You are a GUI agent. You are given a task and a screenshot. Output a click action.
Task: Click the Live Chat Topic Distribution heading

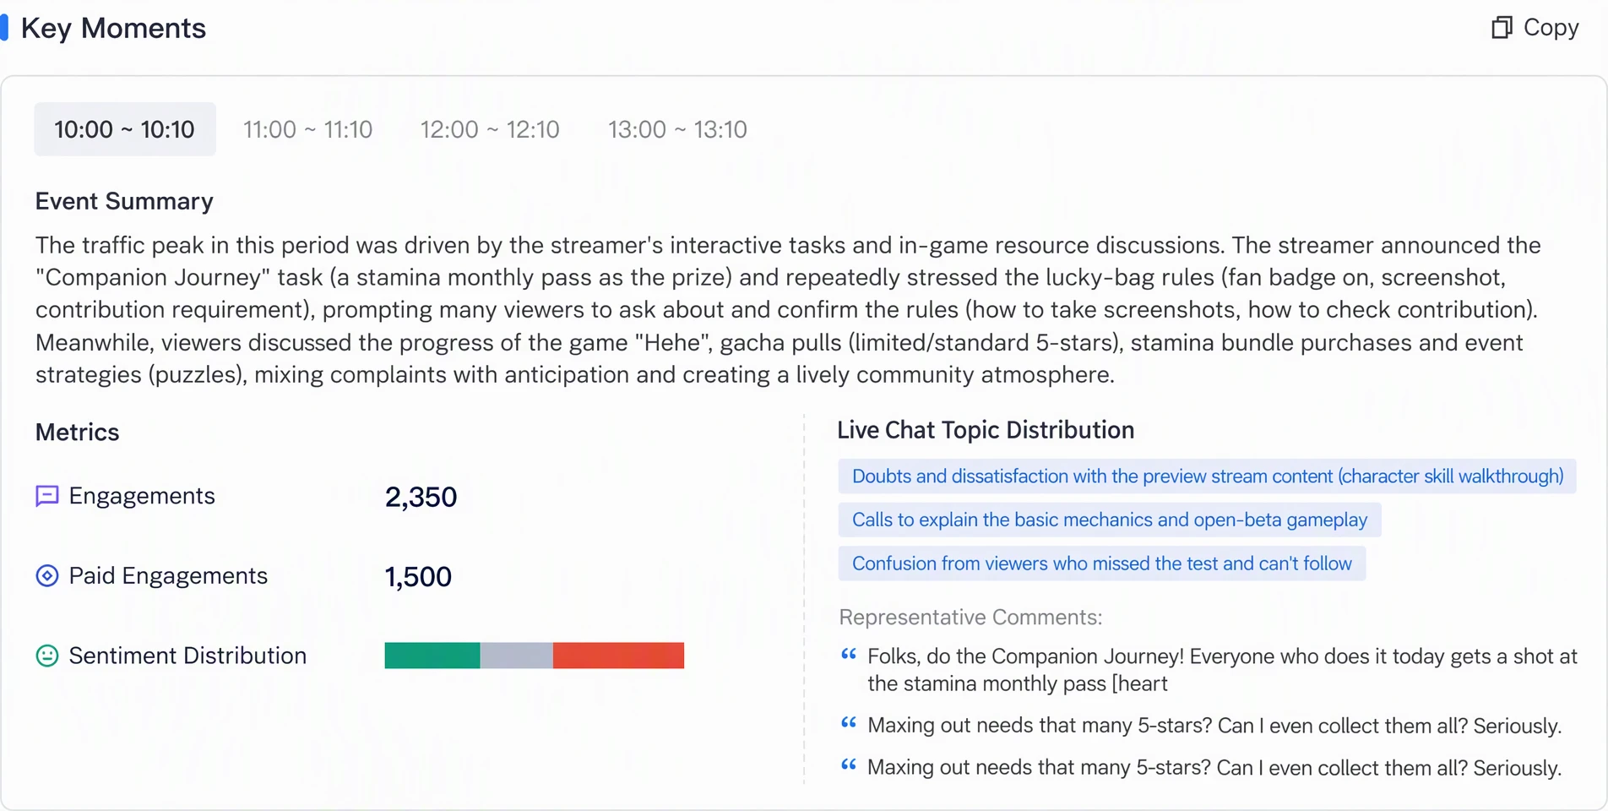click(x=986, y=430)
